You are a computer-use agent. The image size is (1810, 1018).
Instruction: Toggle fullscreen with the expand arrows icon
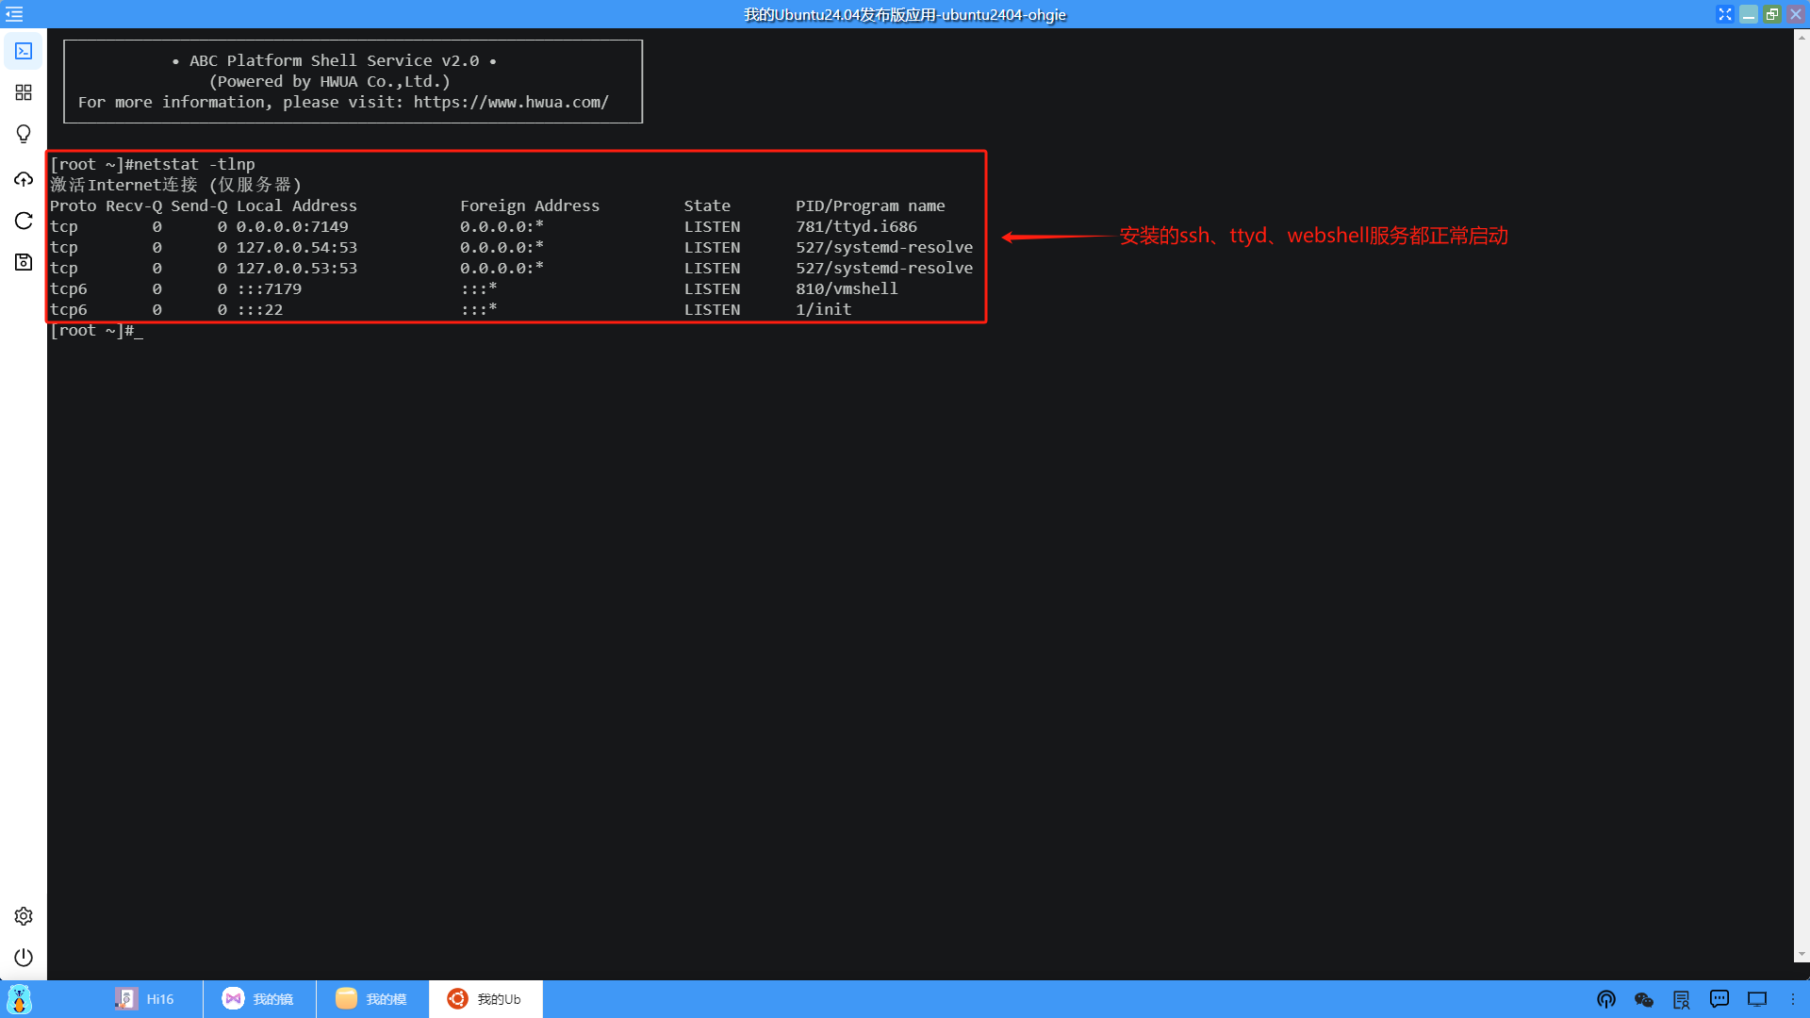1725,14
